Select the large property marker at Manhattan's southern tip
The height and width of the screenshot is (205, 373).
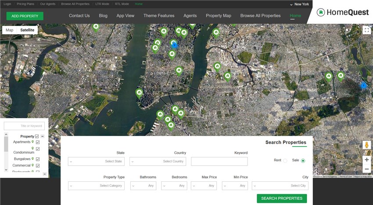pos(139,93)
